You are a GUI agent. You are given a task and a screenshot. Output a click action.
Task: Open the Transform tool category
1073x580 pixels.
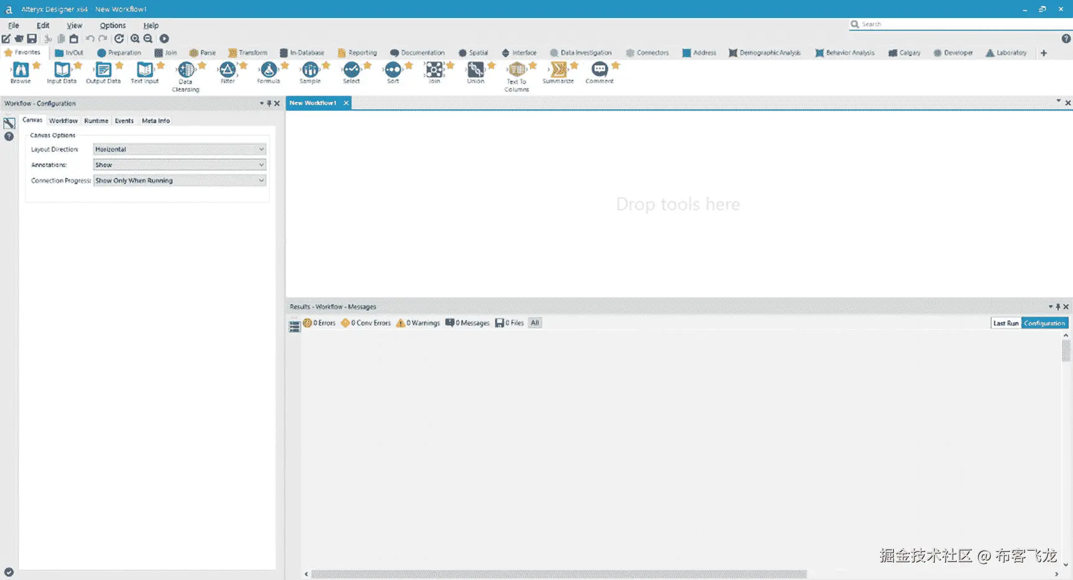pyautogui.click(x=248, y=53)
